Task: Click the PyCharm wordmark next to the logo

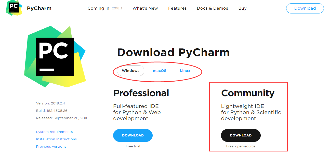Action: tap(39, 8)
